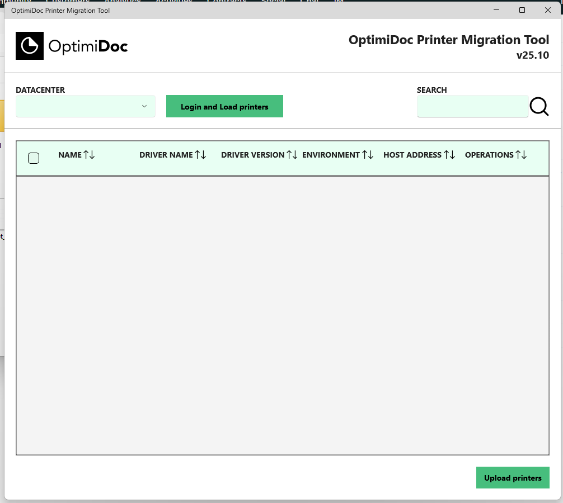The height and width of the screenshot is (503, 563).
Task: Click the Host Address column header text
Action: tap(412, 155)
